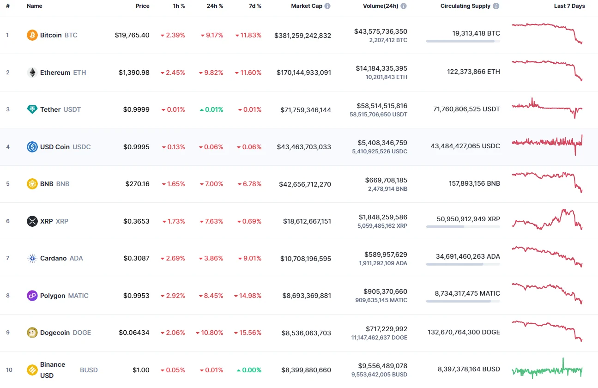Click the Tether coin logo
Image resolution: width=598 pixels, height=388 pixels.
click(31, 109)
